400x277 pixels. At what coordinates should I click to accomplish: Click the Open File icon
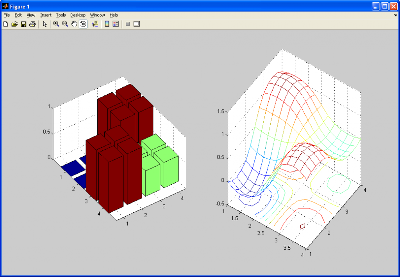tap(14, 24)
